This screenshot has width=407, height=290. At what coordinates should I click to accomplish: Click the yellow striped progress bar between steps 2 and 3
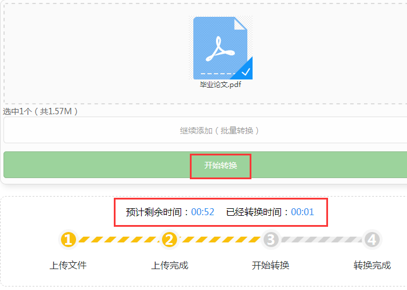(x=220, y=240)
